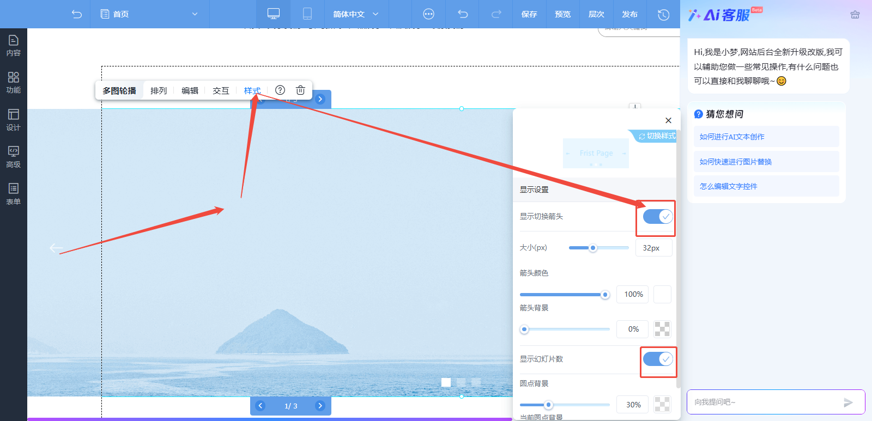Close the style settings panel
Image resolution: width=872 pixels, height=421 pixels.
pos(668,120)
